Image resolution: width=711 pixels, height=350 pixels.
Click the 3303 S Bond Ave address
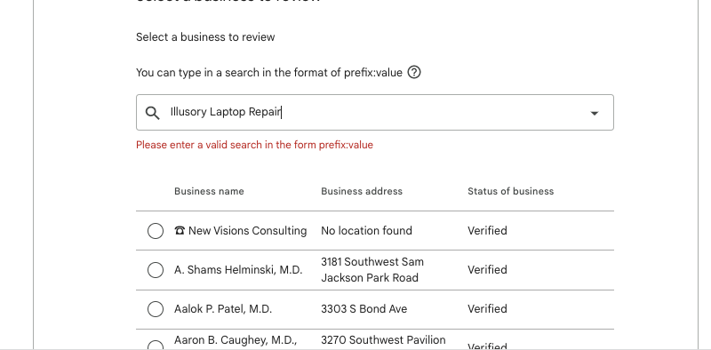pyautogui.click(x=364, y=309)
